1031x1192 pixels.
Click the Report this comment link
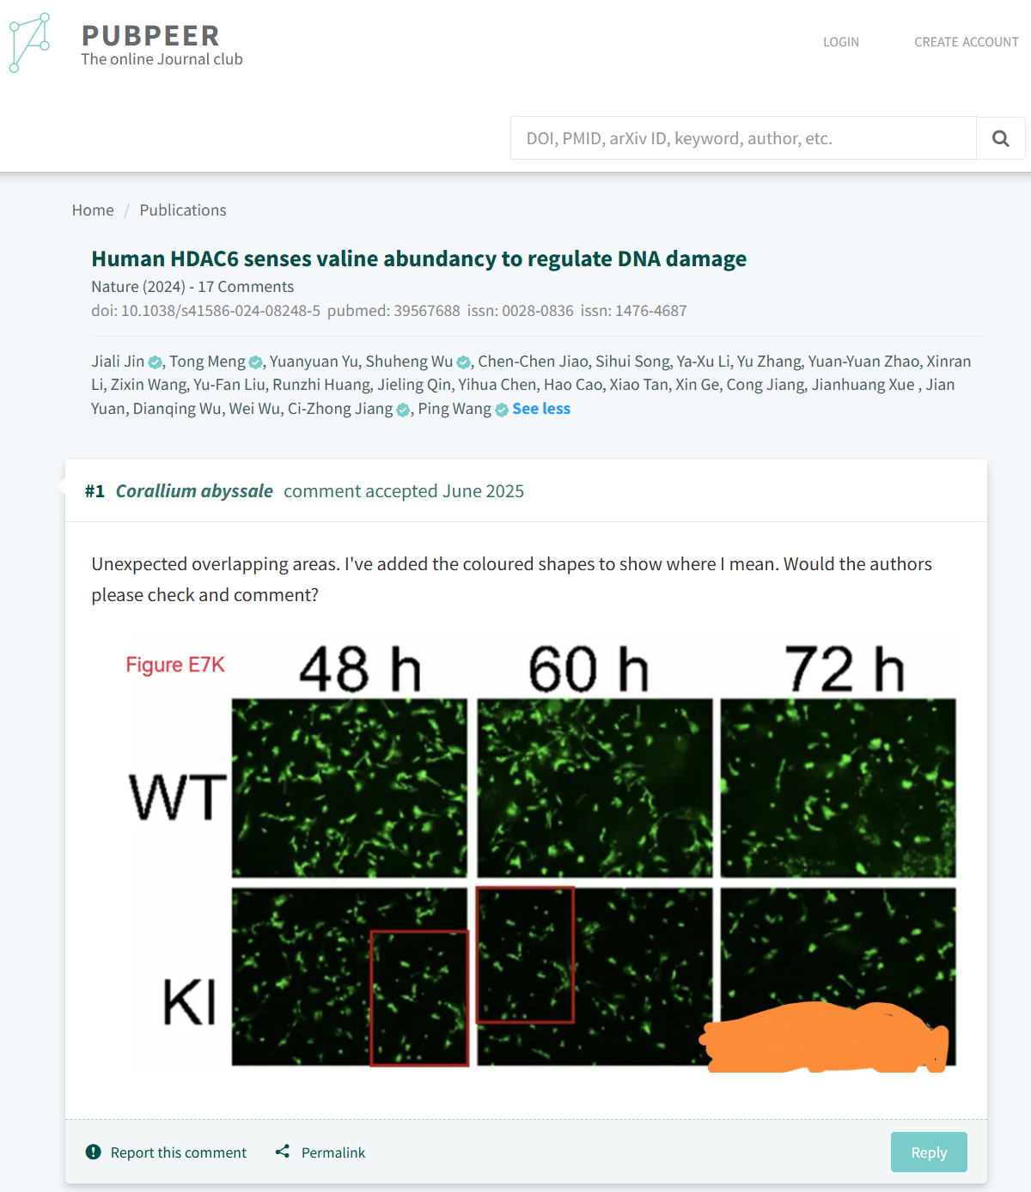pos(178,1152)
